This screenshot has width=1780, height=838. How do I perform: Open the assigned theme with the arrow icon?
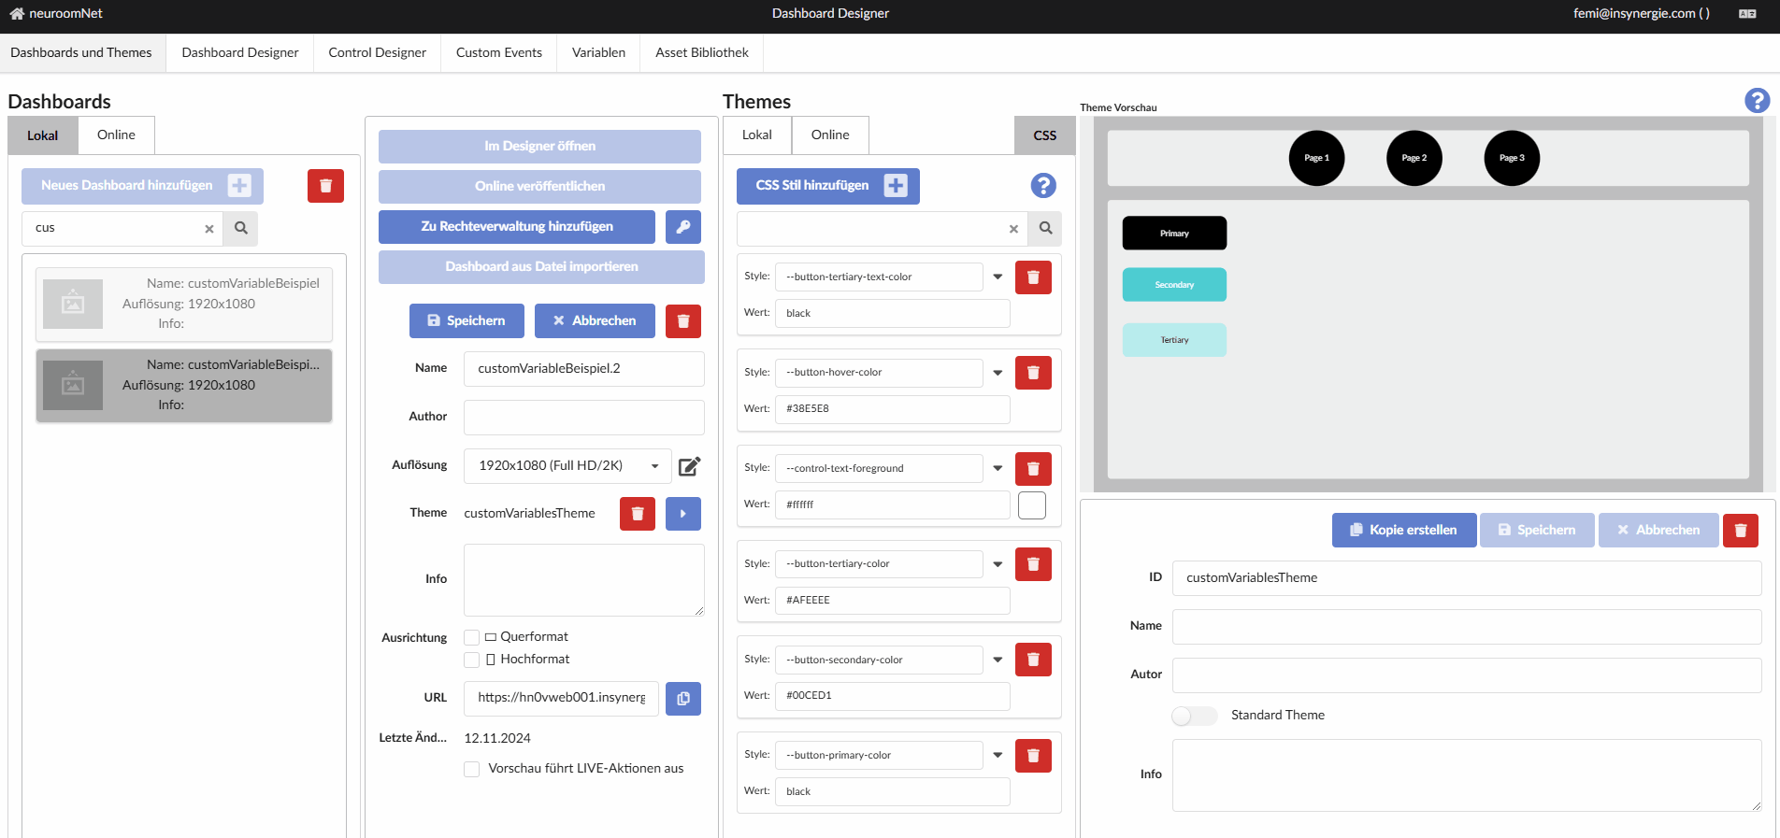[x=682, y=514]
